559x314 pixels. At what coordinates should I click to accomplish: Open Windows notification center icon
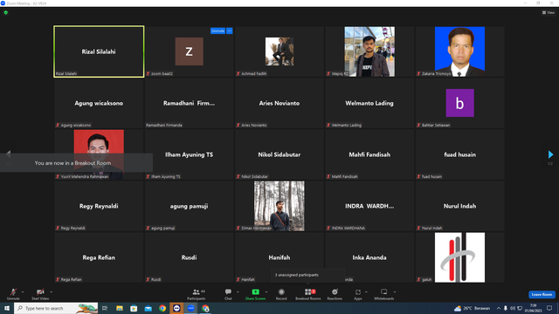(x=549, y=308)
